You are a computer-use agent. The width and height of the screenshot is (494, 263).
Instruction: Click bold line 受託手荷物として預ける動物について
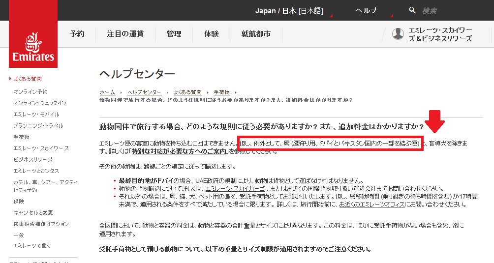click(x=235, y=249)
